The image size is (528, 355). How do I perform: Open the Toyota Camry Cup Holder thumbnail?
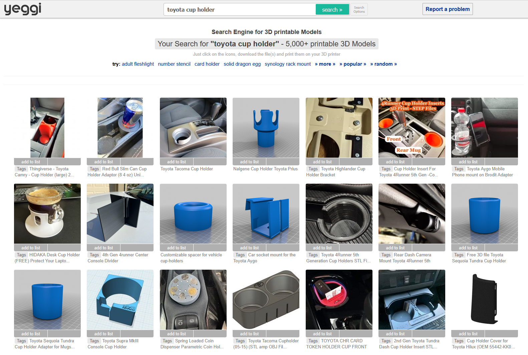coord(47,128)
